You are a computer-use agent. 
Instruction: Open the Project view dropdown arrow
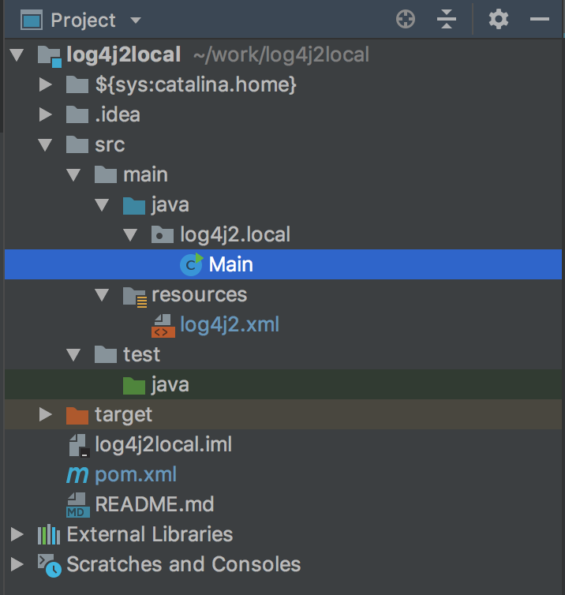coord(136,20)
